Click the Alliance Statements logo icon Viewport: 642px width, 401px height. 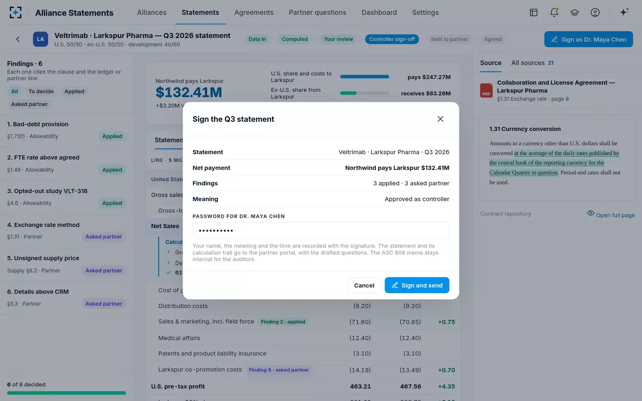click(x=16, y=12)
